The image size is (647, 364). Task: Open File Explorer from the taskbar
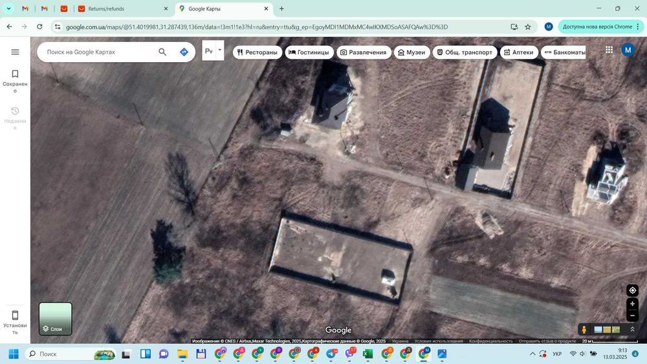coord(182,354)
